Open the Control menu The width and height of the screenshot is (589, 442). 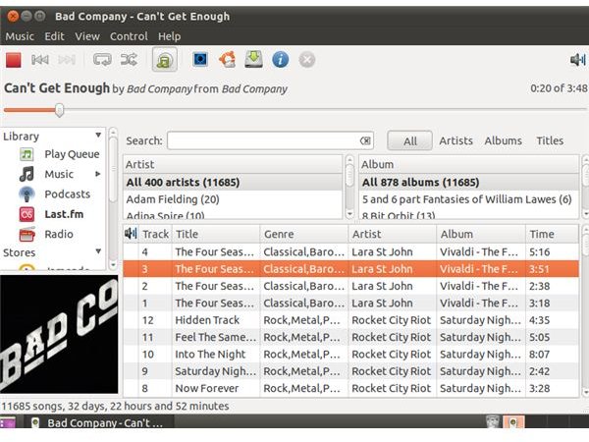(129, 36)
